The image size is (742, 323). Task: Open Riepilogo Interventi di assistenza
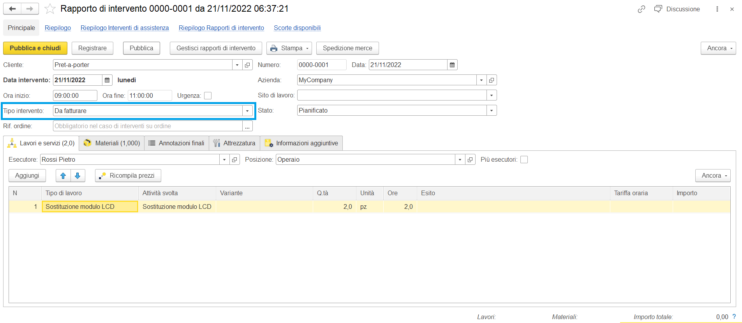(x=125, y=28)
